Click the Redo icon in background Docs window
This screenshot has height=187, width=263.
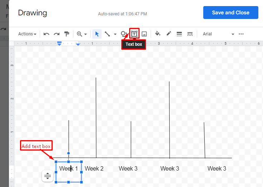click(3, 29)
